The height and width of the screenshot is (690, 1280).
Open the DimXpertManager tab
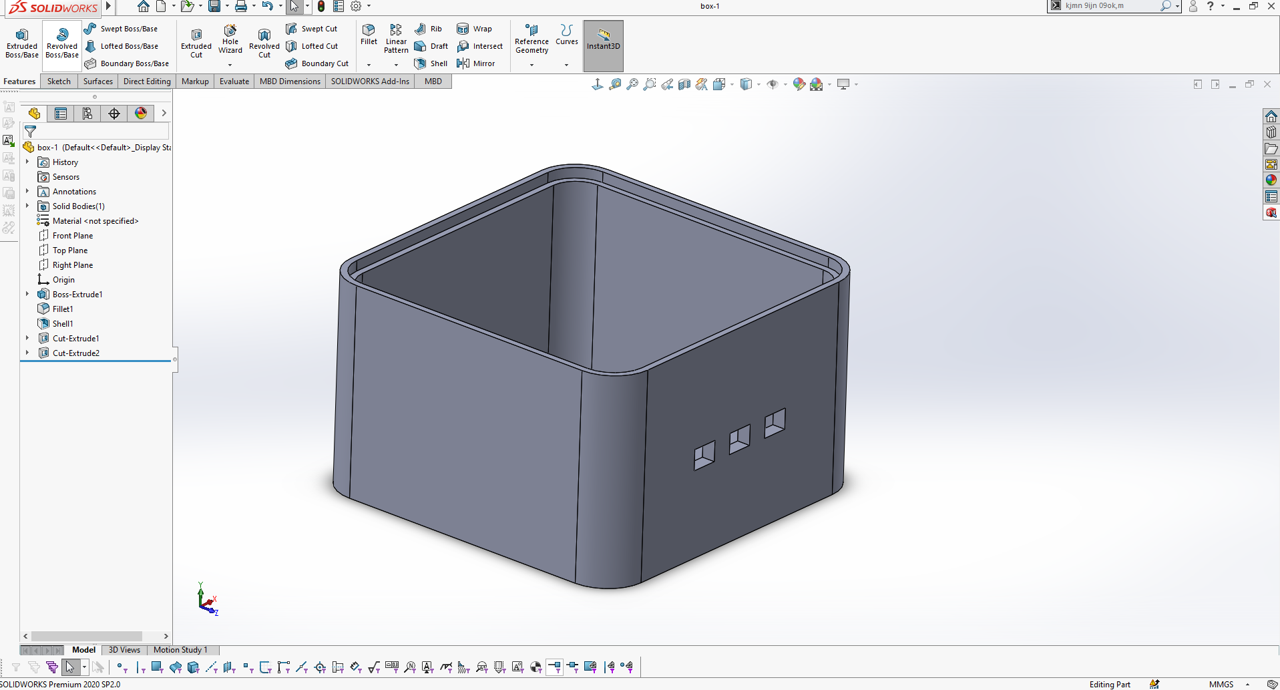tap(114, 114)
